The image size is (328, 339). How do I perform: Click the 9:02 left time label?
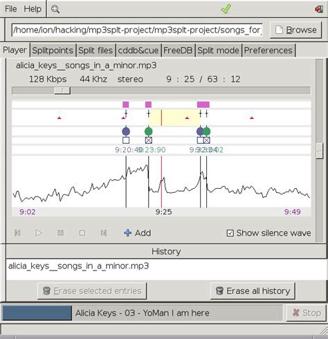[x=28, y=212]
